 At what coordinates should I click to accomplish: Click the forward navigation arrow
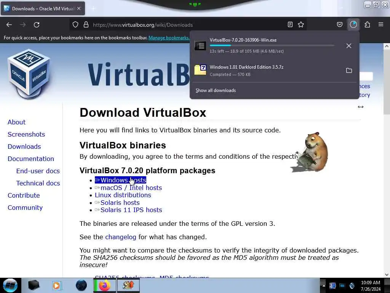point(23,25)
